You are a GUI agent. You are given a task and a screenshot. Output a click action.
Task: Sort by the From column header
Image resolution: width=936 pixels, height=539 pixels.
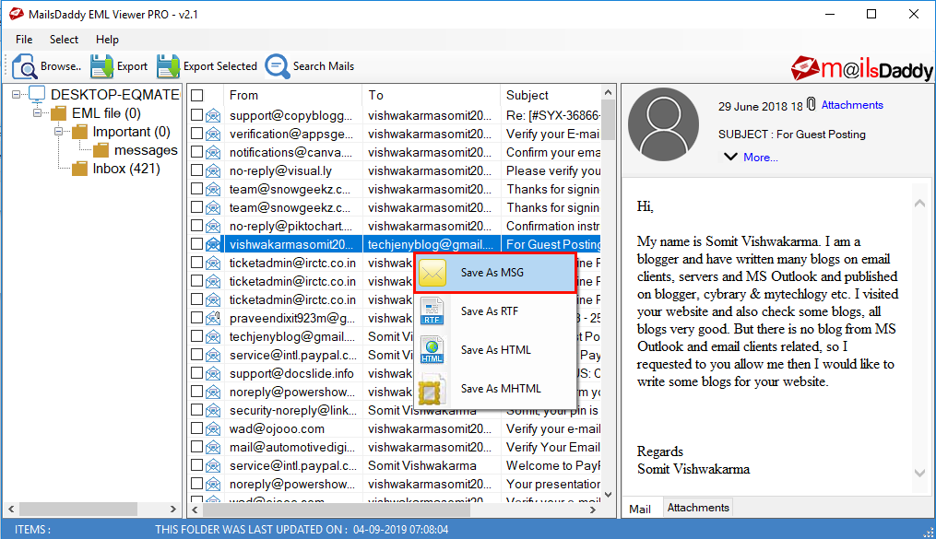coord(292,96)
